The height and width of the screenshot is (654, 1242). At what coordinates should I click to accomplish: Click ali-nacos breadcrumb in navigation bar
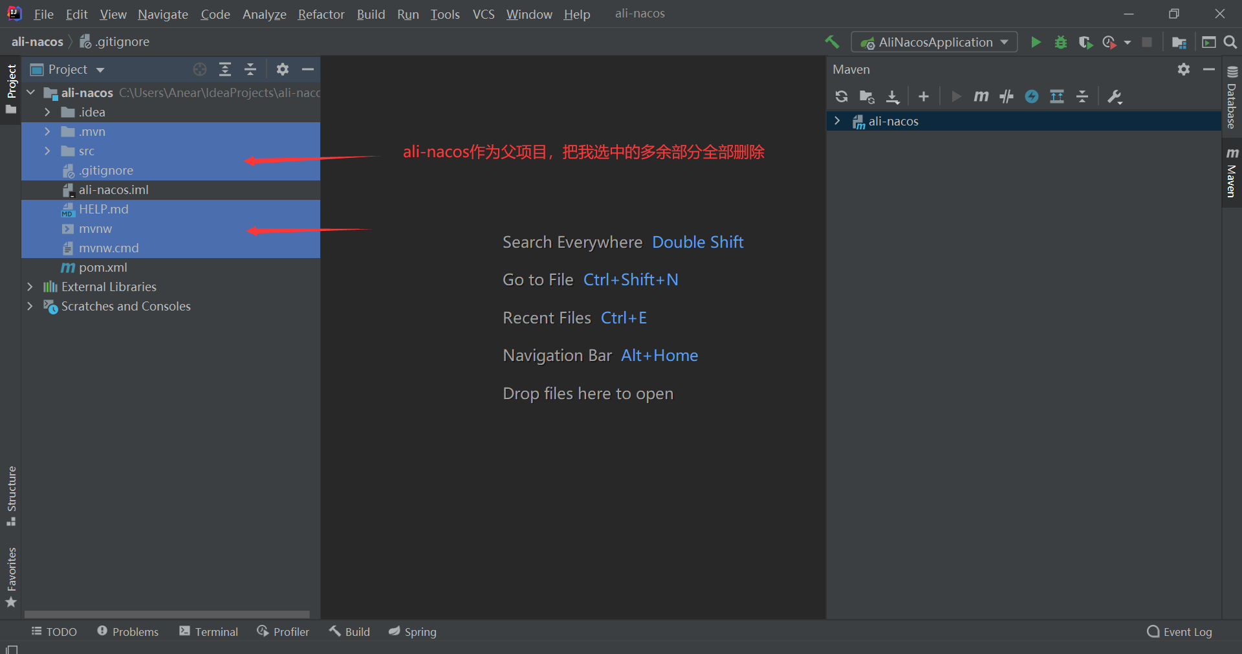pyautogui.click(x=38, y=41)
